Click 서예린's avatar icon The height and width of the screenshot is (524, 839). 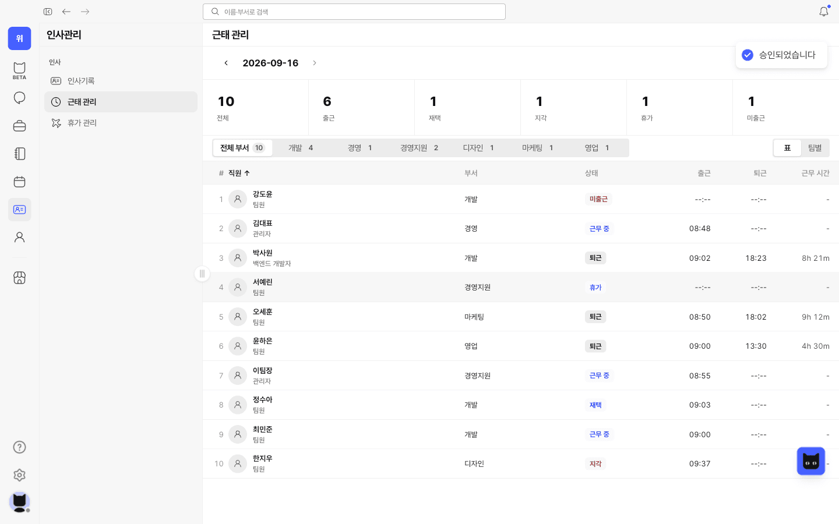click(238, 287)
